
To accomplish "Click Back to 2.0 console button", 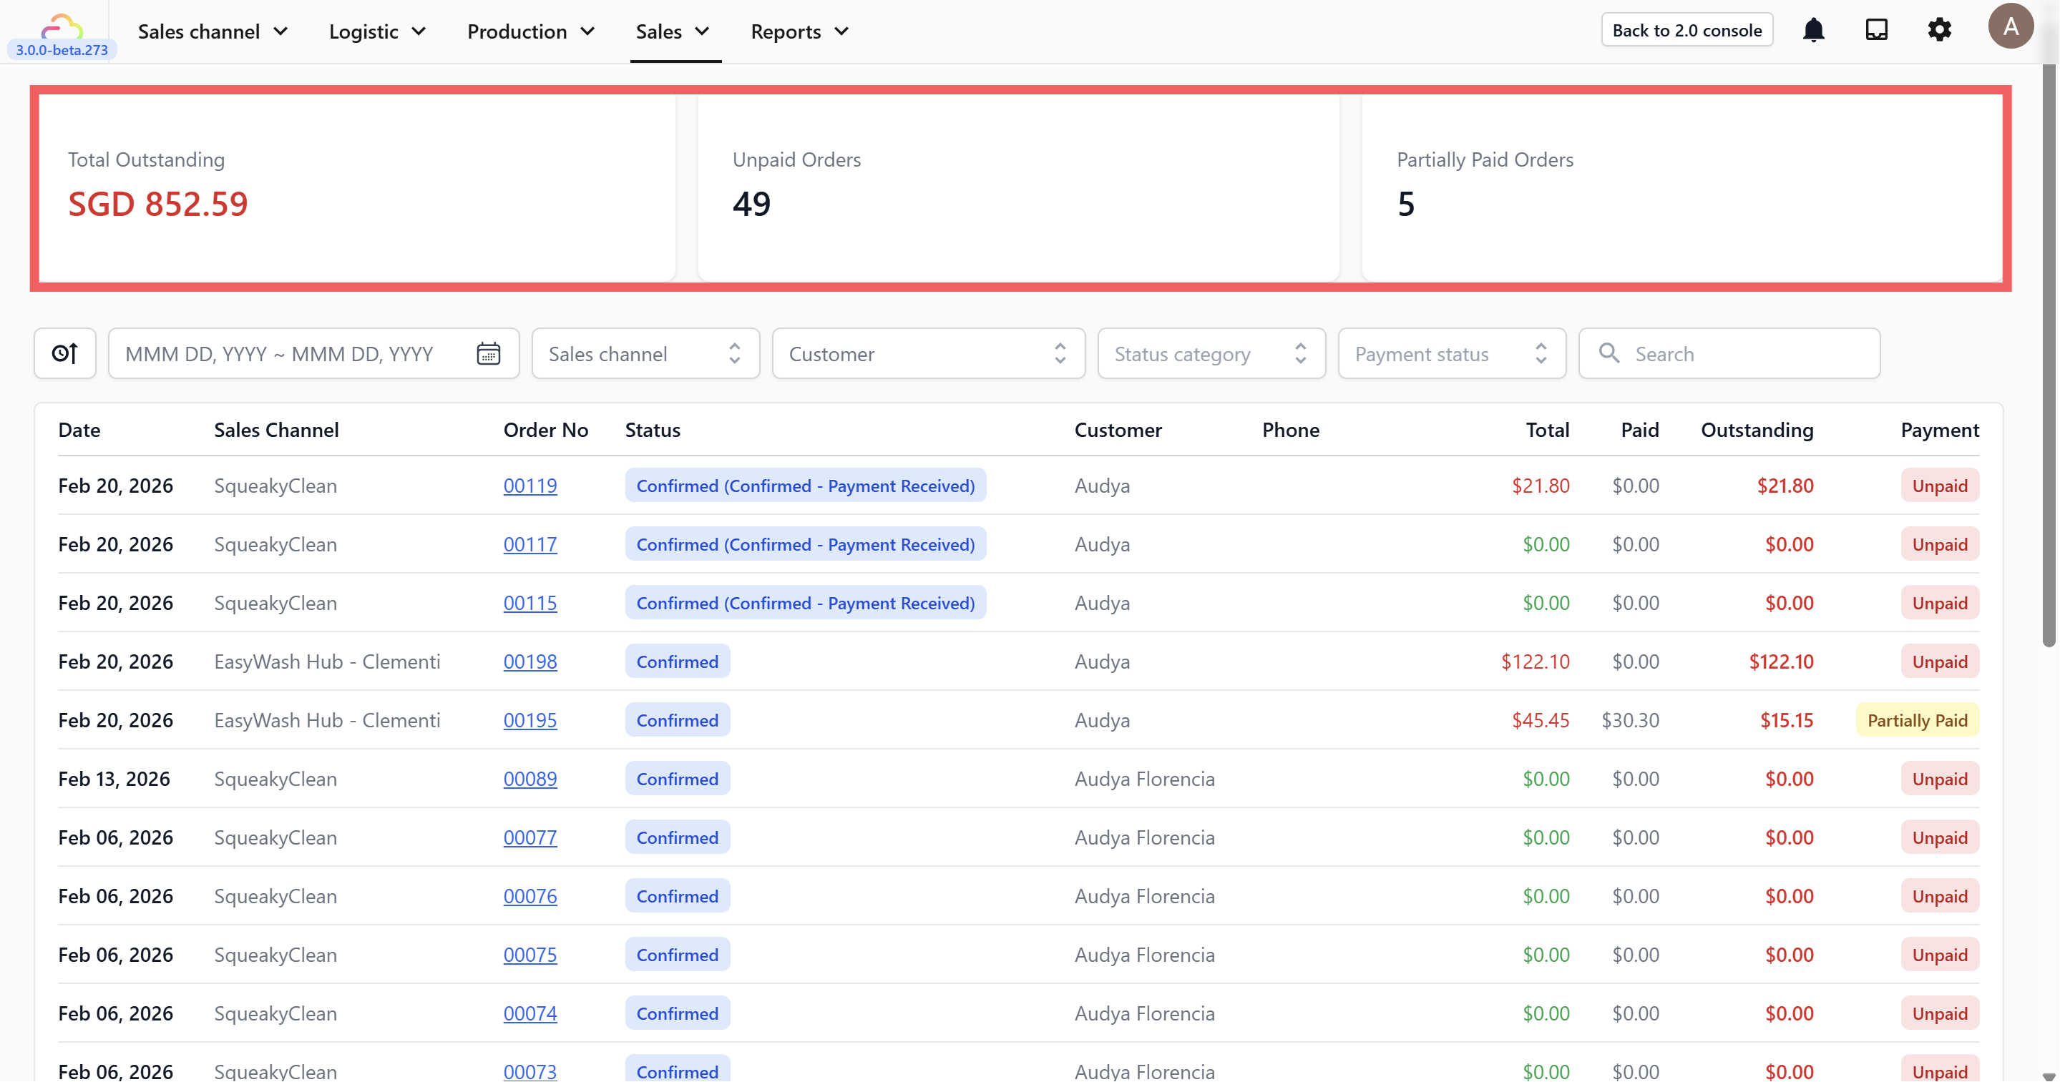I will tap(1686, 30).
